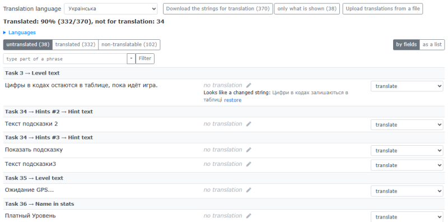The height and width of the screenshot is (222, 448).
Task: Edit translation for 'Ожидание GPS...'
Action: 249,190
